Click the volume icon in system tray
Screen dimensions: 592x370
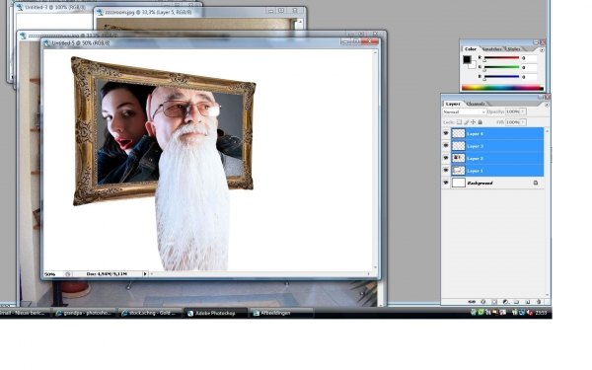(530, 313)
